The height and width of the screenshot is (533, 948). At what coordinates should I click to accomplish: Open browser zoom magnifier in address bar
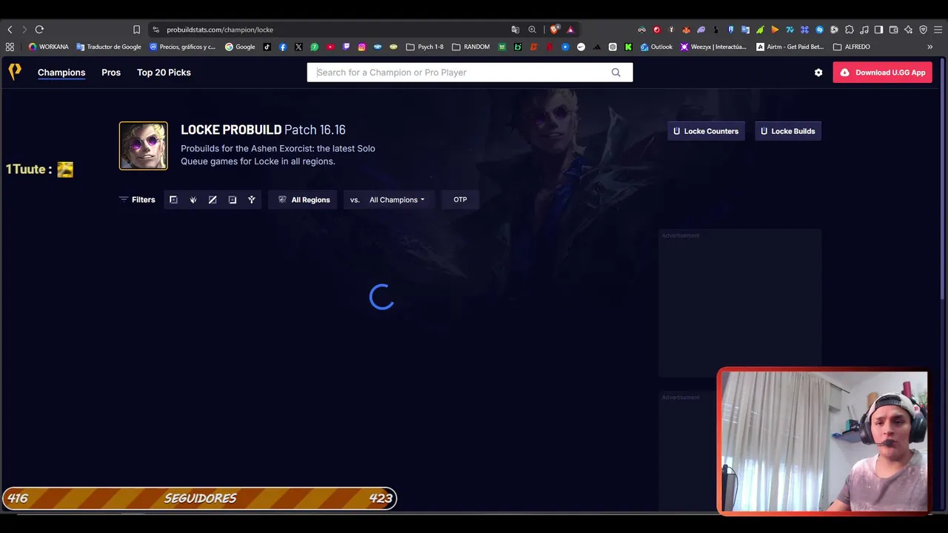point(532,30)
